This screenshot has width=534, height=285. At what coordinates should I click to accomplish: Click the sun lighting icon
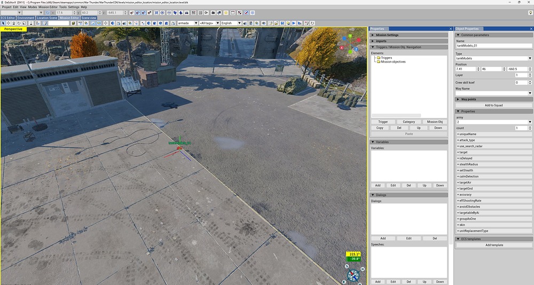[226, 13]
